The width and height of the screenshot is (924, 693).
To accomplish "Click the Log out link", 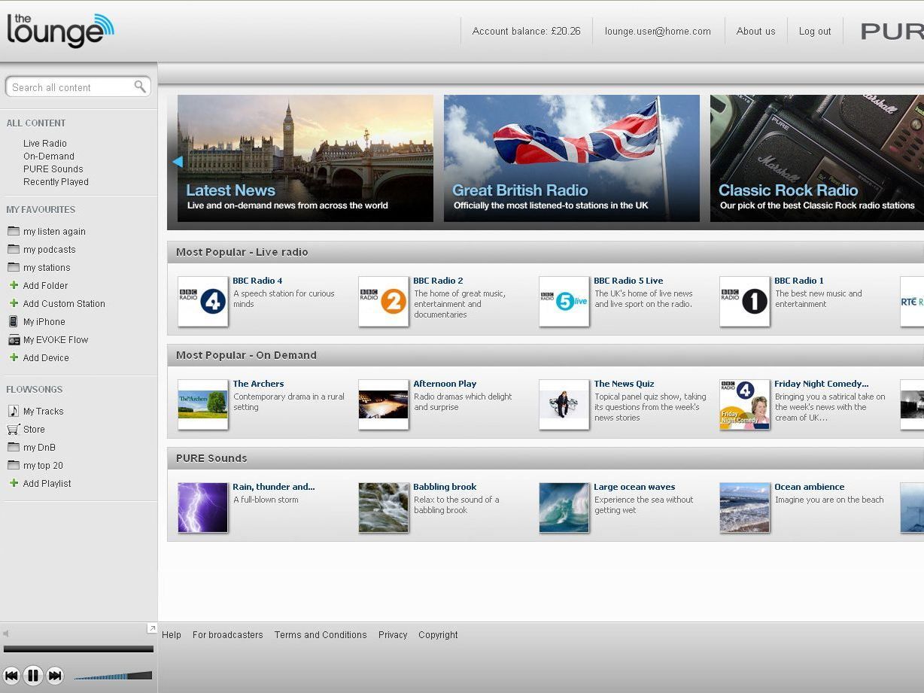I will pos(815,31).
